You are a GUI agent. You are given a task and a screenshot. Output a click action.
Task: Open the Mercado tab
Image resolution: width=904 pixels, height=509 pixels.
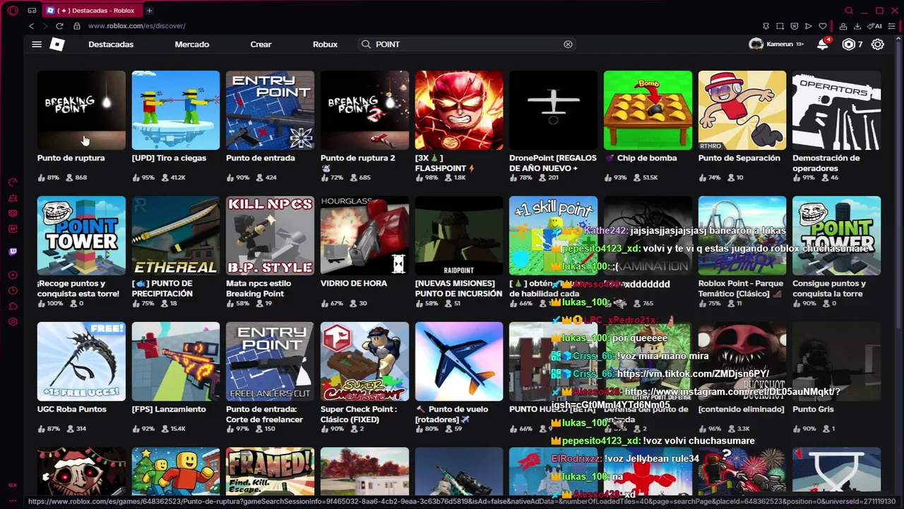coord(192,44)
